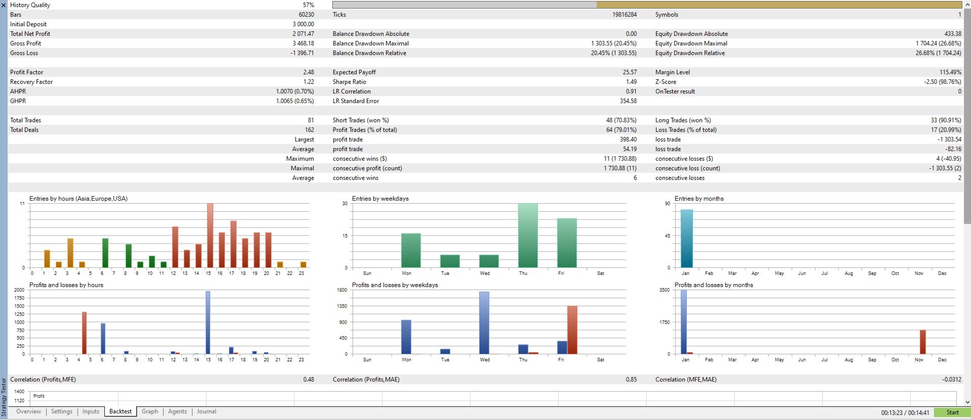Open the Settings tab

(62, 412)
